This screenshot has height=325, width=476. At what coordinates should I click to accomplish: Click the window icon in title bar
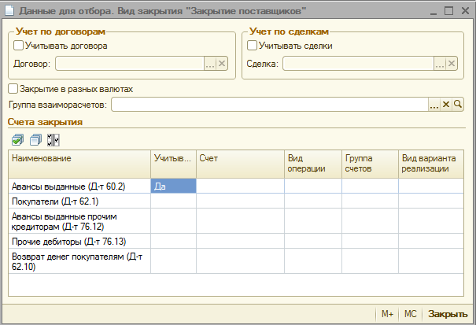9,12
